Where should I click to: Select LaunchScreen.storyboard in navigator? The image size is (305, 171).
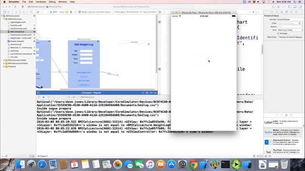coord(21,54)
